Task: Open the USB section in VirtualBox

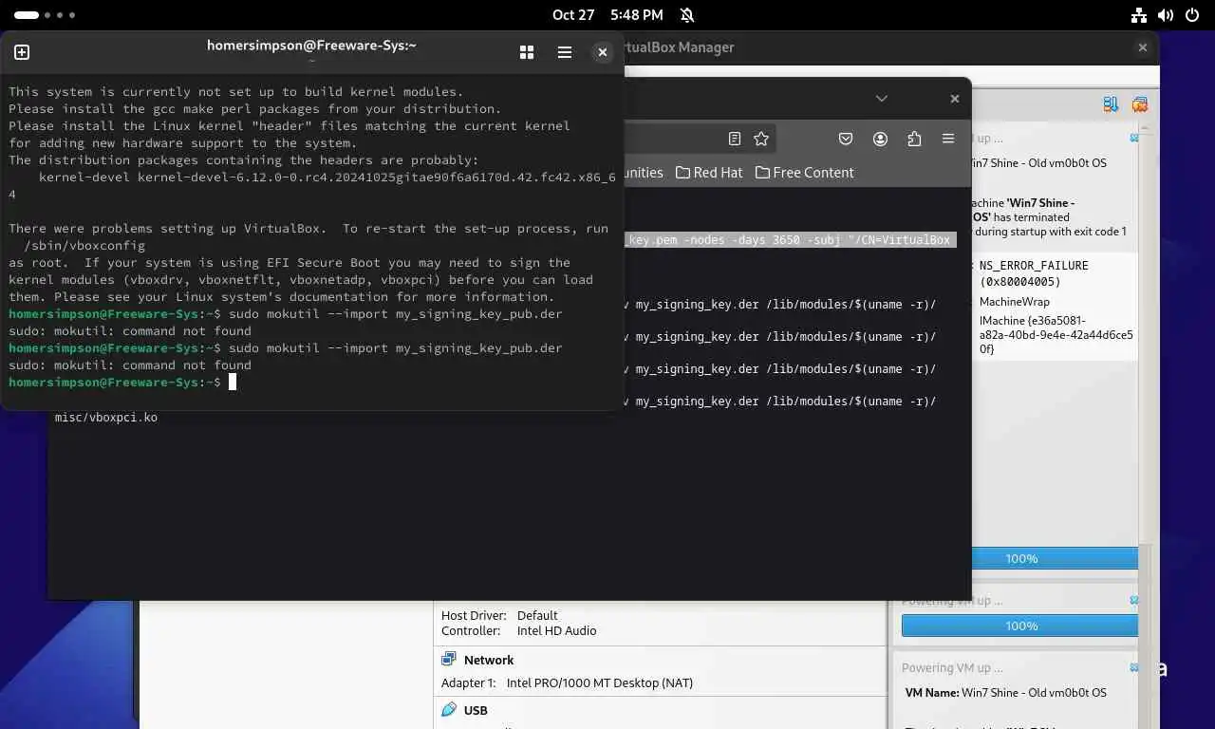Action: coord(476,710)
